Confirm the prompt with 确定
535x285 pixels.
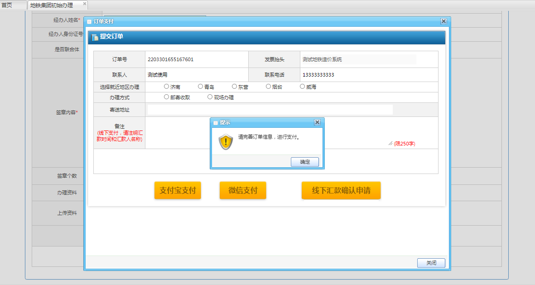tap(305, 162)
